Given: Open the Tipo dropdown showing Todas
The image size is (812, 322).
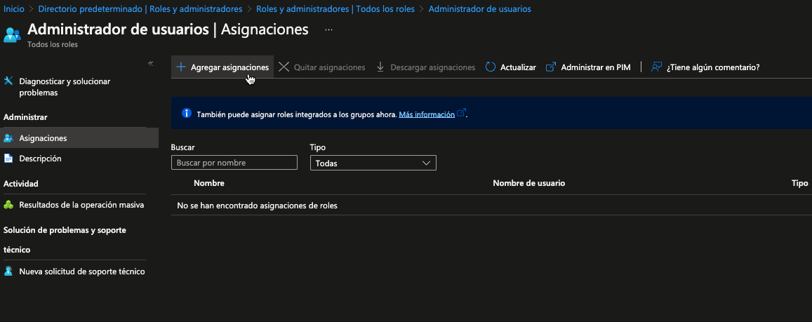Looking at the screenshot, I should pyautogui.click(x=373, y=163).
